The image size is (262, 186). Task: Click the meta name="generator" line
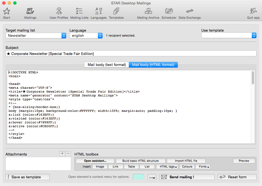click(63, 96)
